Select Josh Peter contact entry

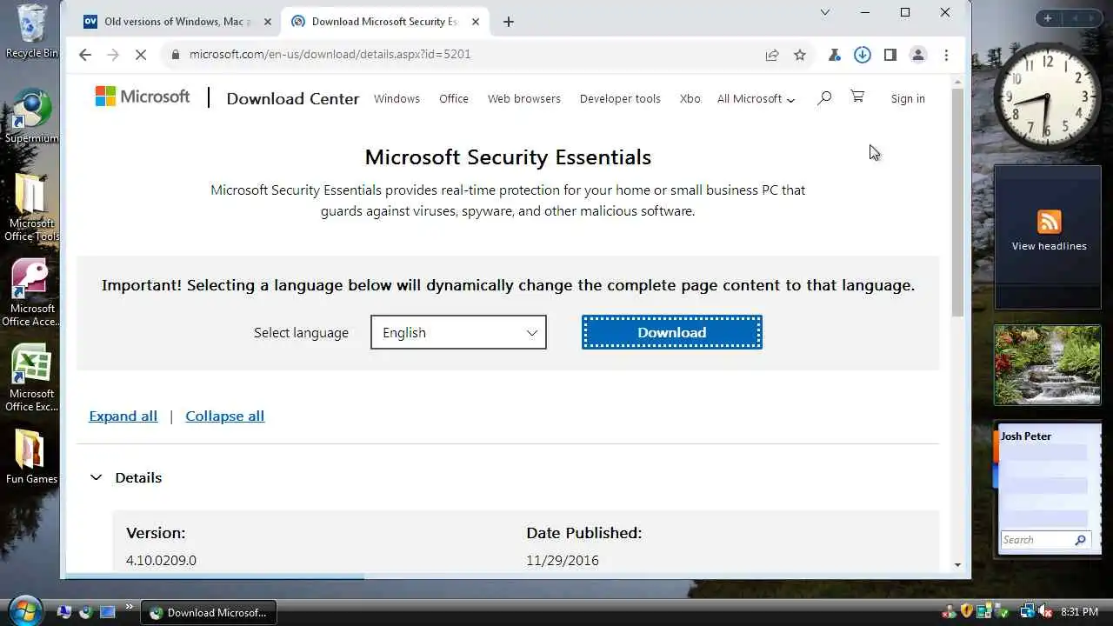coord(1026,436)
